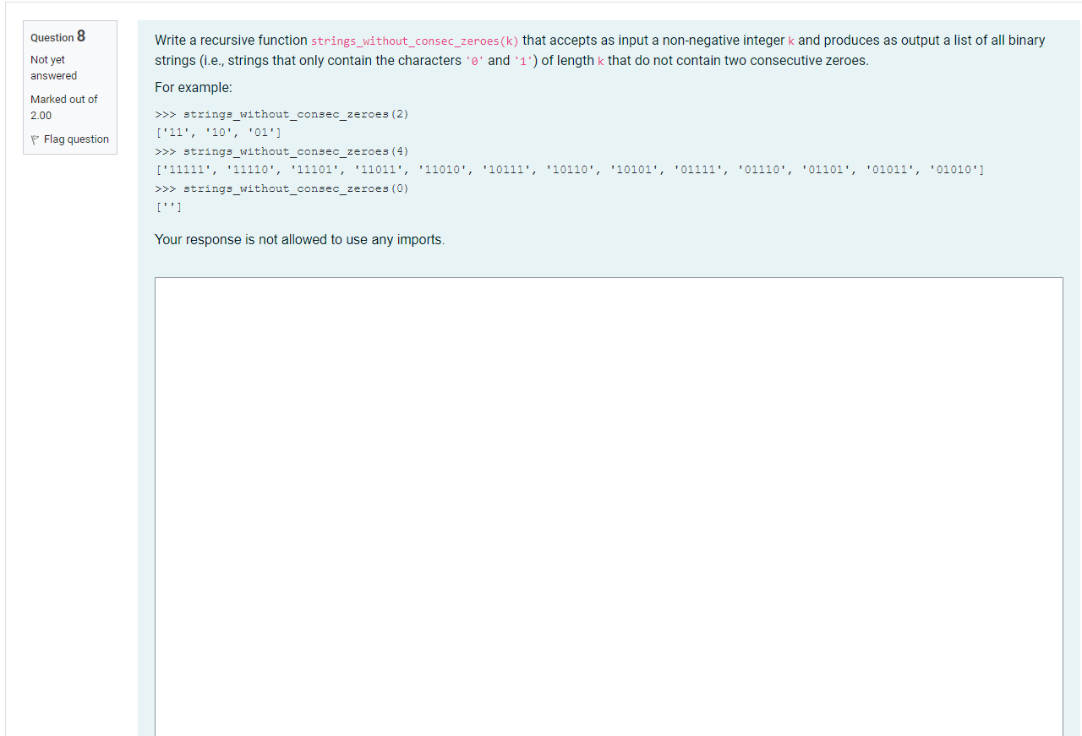1082x736 pixels.
Task: Click the flag icon beside Flag question
Action: pos(34,139)
